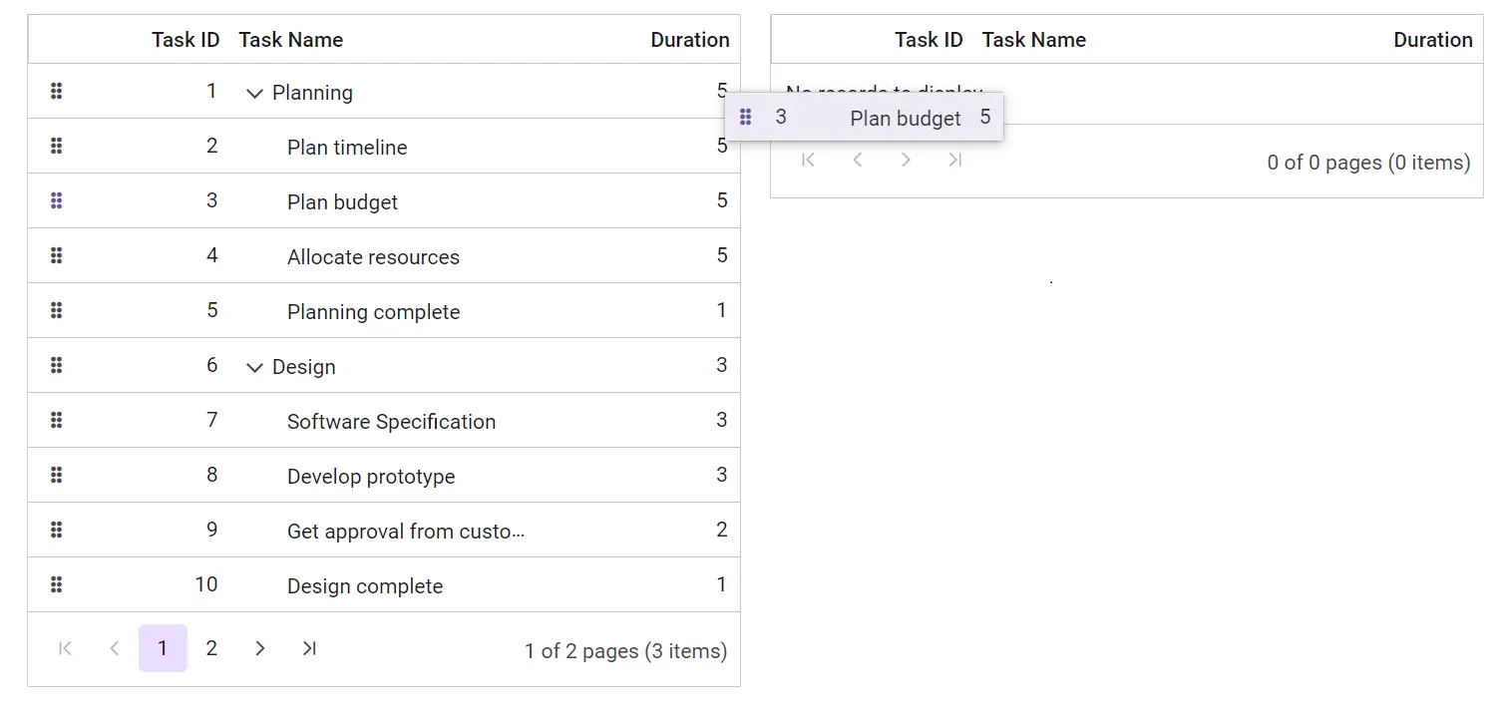
Task: Select the Planning complete cell
Action: [x=373, y=312]
